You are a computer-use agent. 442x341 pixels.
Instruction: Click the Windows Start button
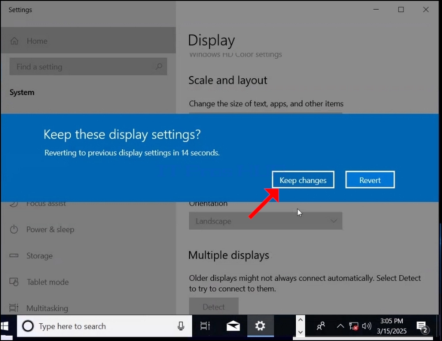pos(5,326)
